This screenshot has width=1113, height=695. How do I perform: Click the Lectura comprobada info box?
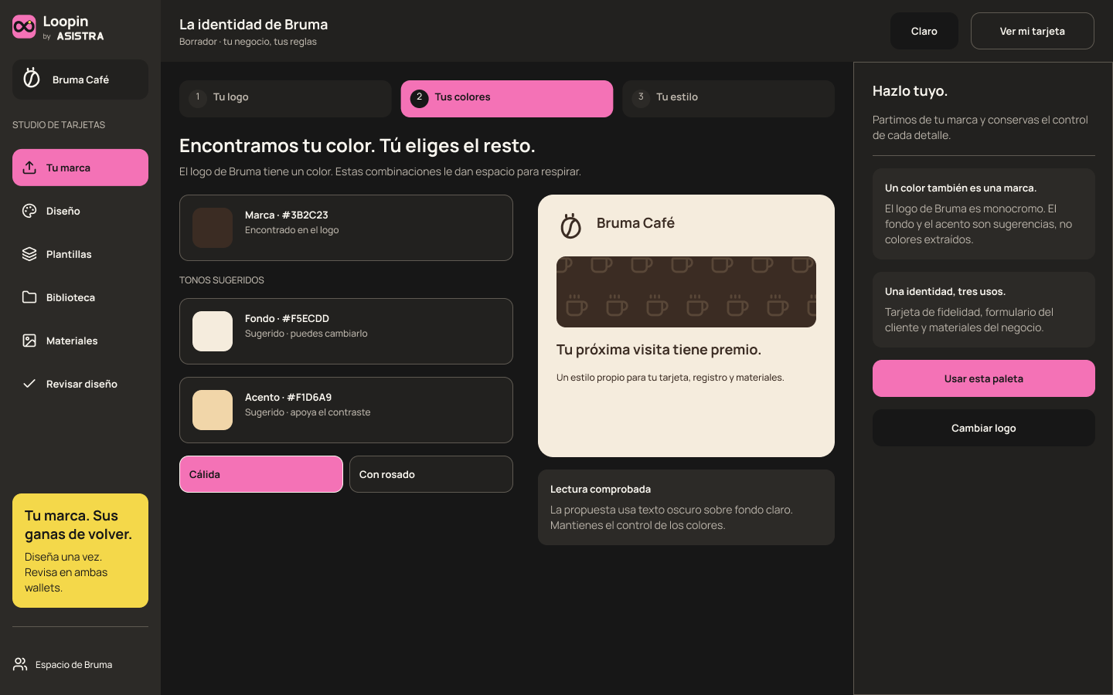(x=686, y=507)
